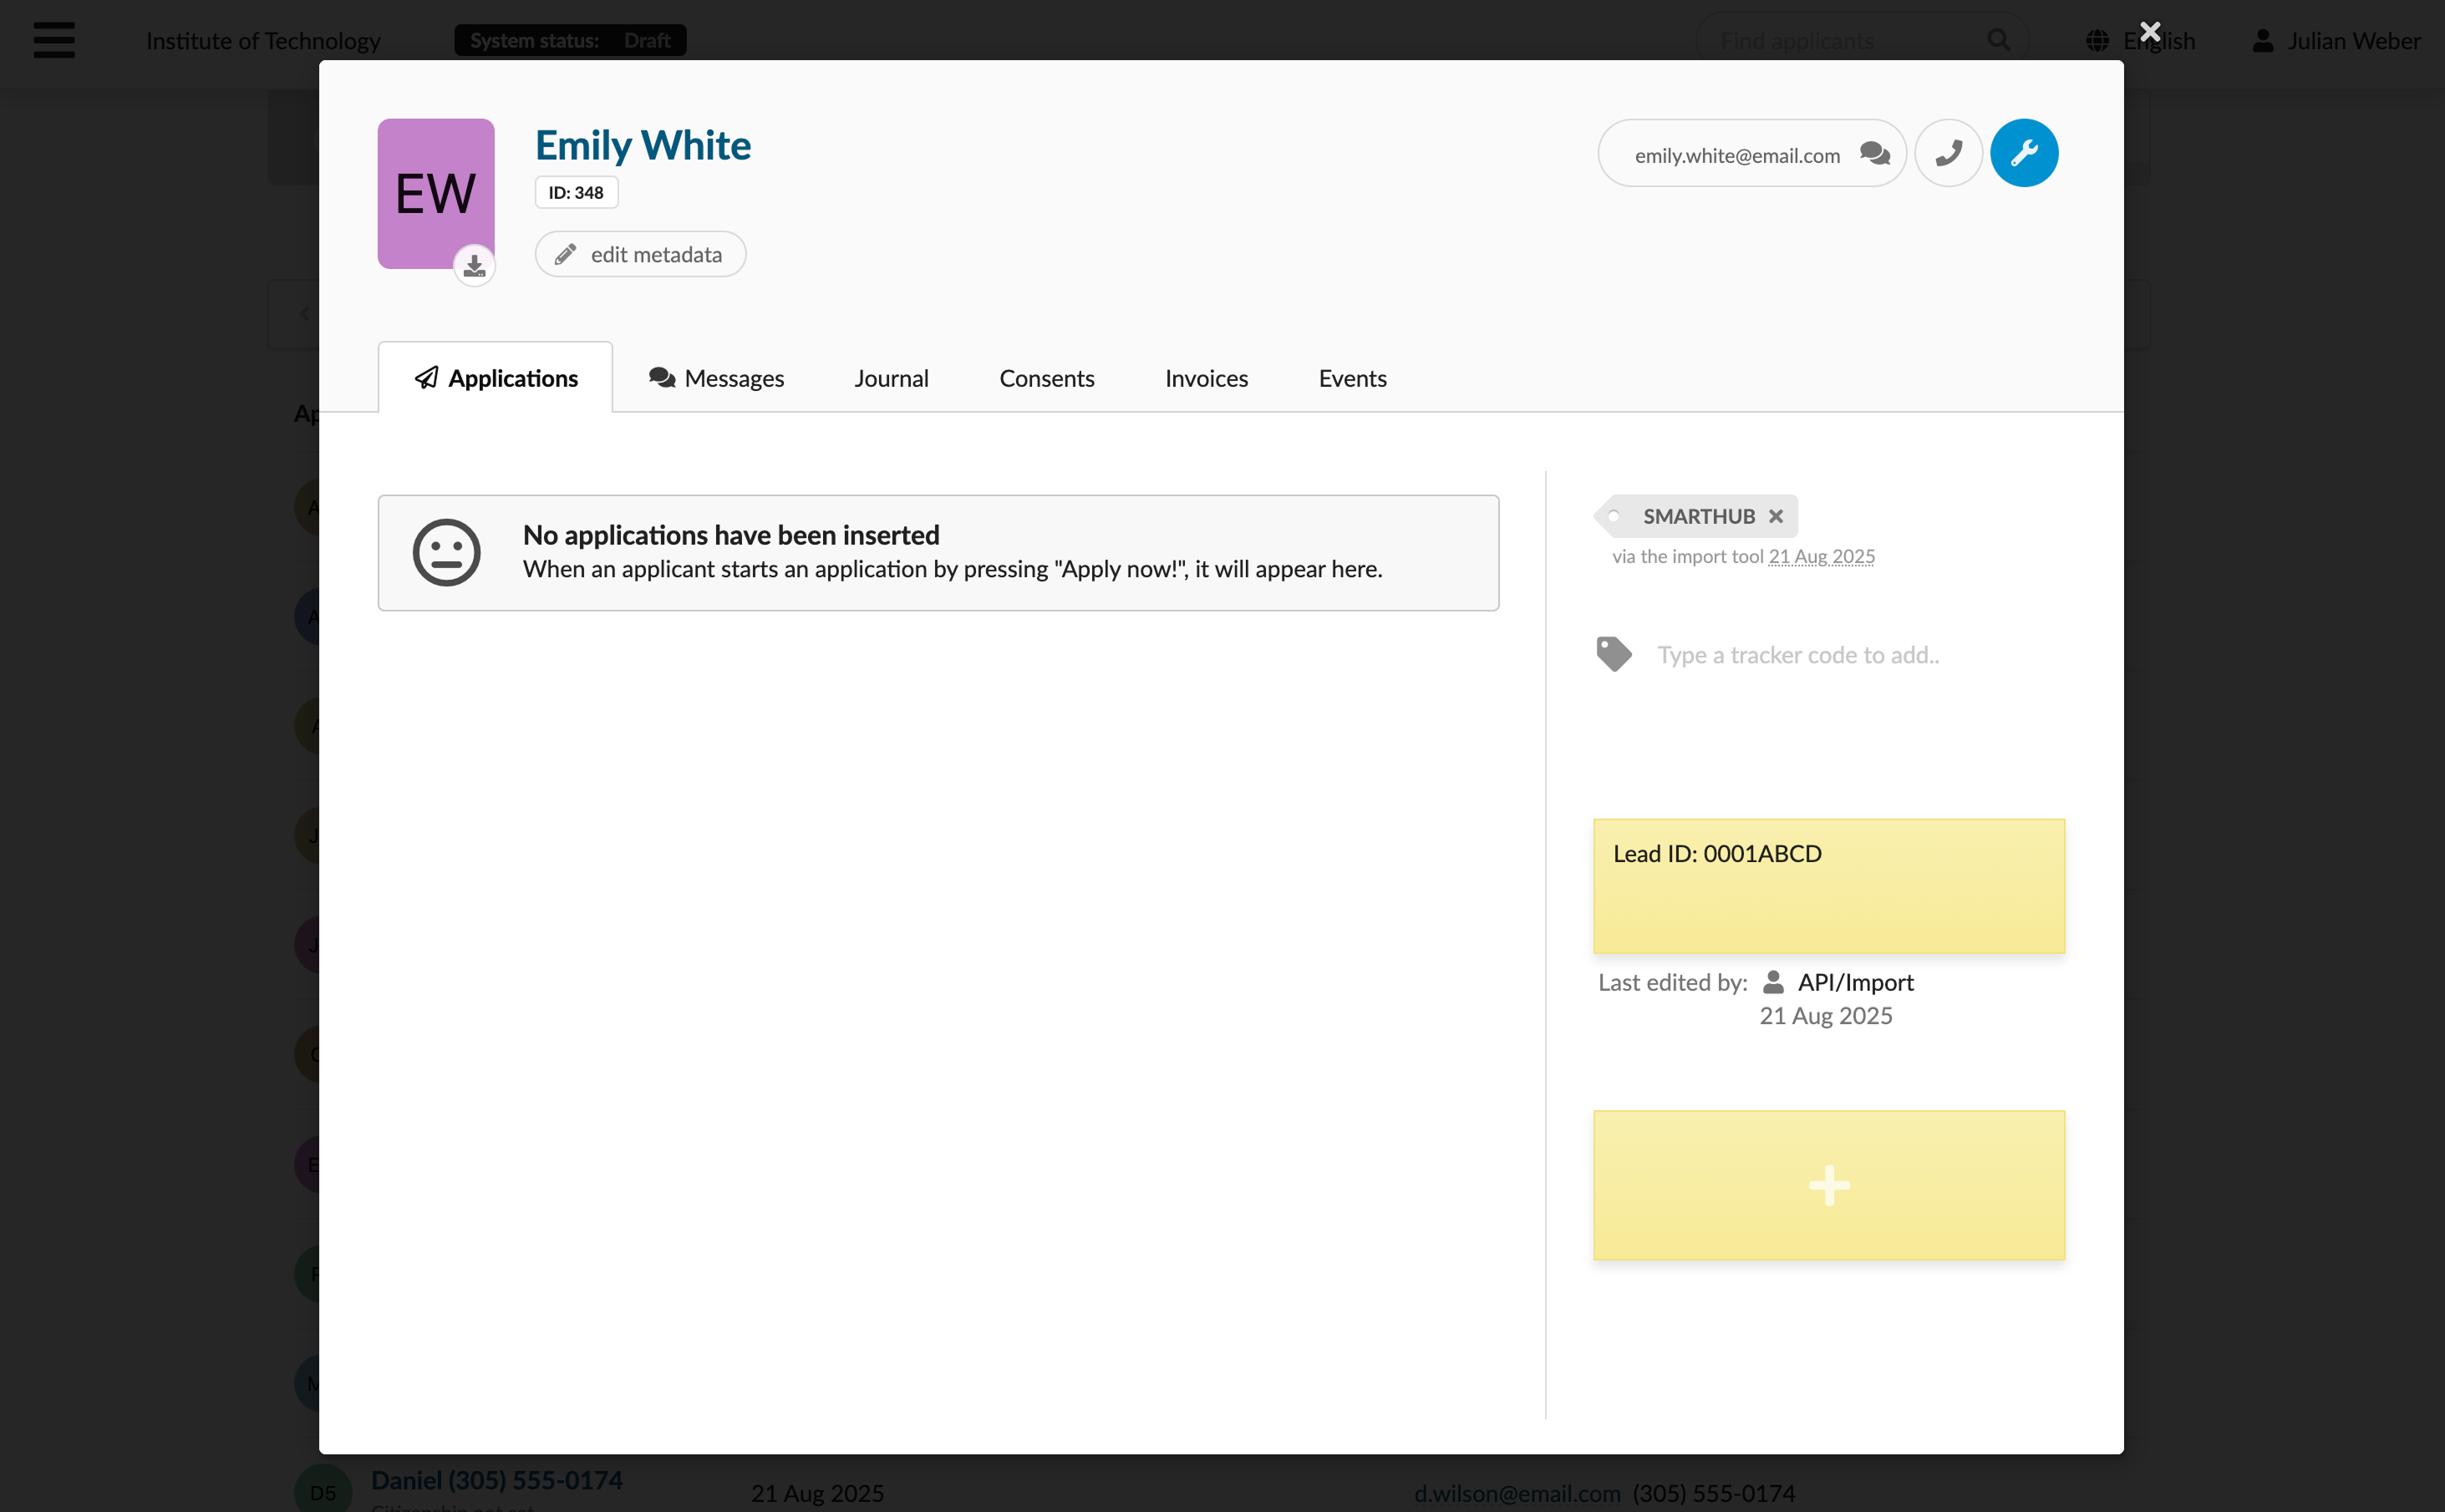
Task: Click the paper plane Applications tab icon
Action: click(427, 377)
